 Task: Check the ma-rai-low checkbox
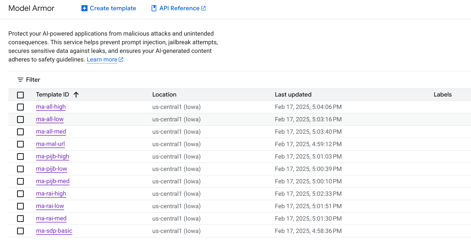20,206
